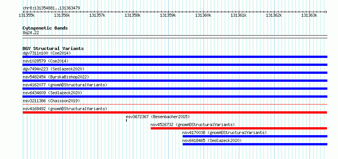Viewport: 338px width, 159px height.
Task: Click the 131362k ruler label
Action: pyautogui.click(x=274, y=15)
